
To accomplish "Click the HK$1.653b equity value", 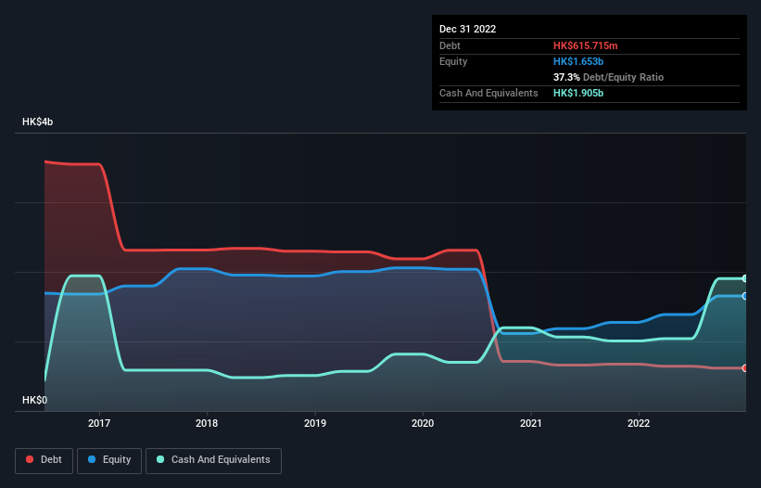I will pyautogui.click(x=578, y=61).
